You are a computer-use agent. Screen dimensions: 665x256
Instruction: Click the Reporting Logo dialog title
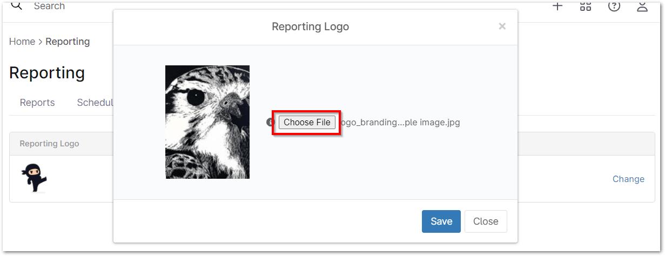coord(310,26)
